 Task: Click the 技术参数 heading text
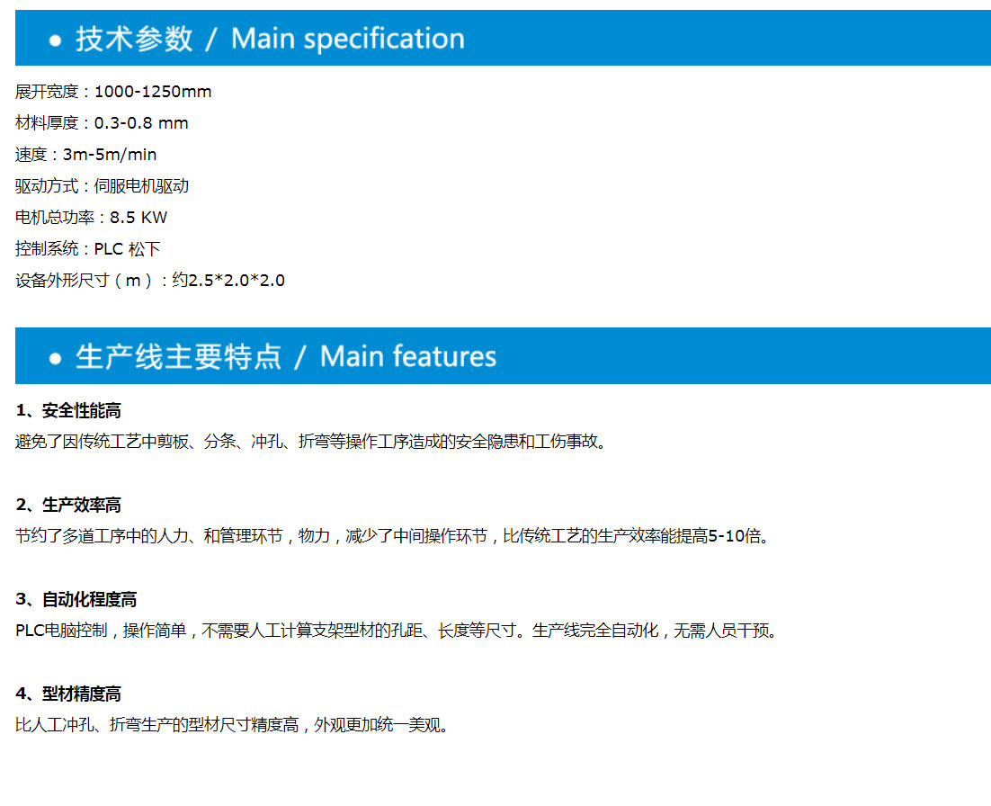[134, 39]
